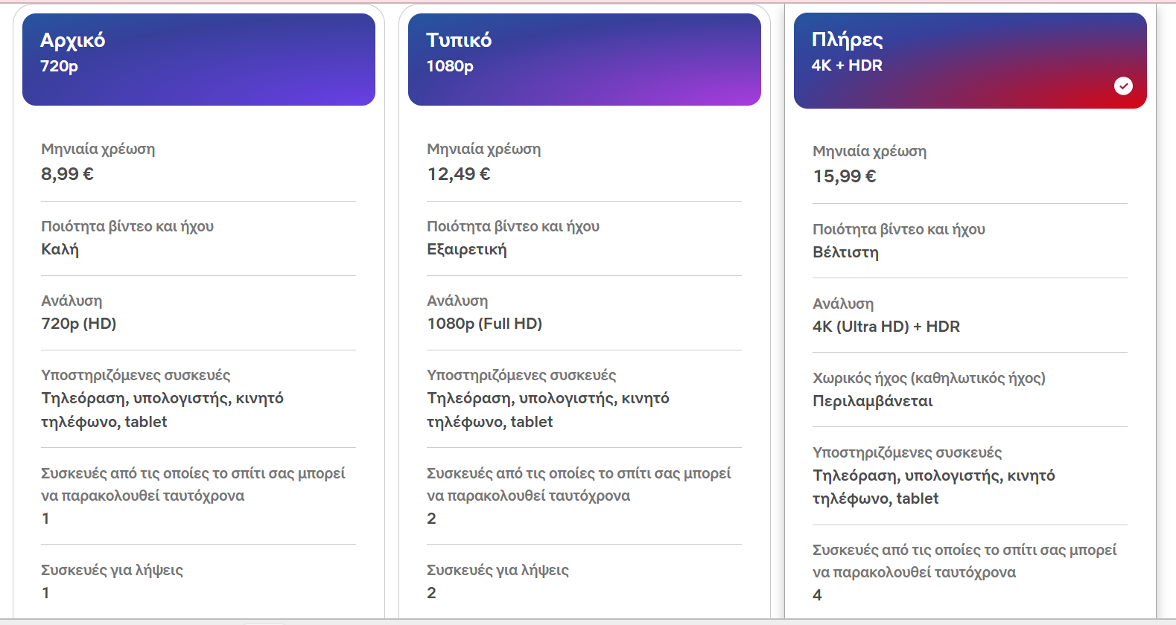The height and width of the screenshot is (625, 1176).
Task: Click Υποστηριζόμενες συσκευές label in Τυπικό plan
Action: tap(521, 375)
